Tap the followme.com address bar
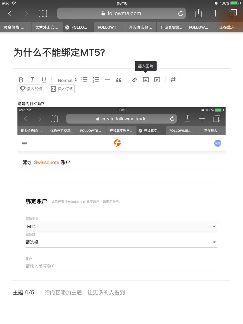 point(121,13)
